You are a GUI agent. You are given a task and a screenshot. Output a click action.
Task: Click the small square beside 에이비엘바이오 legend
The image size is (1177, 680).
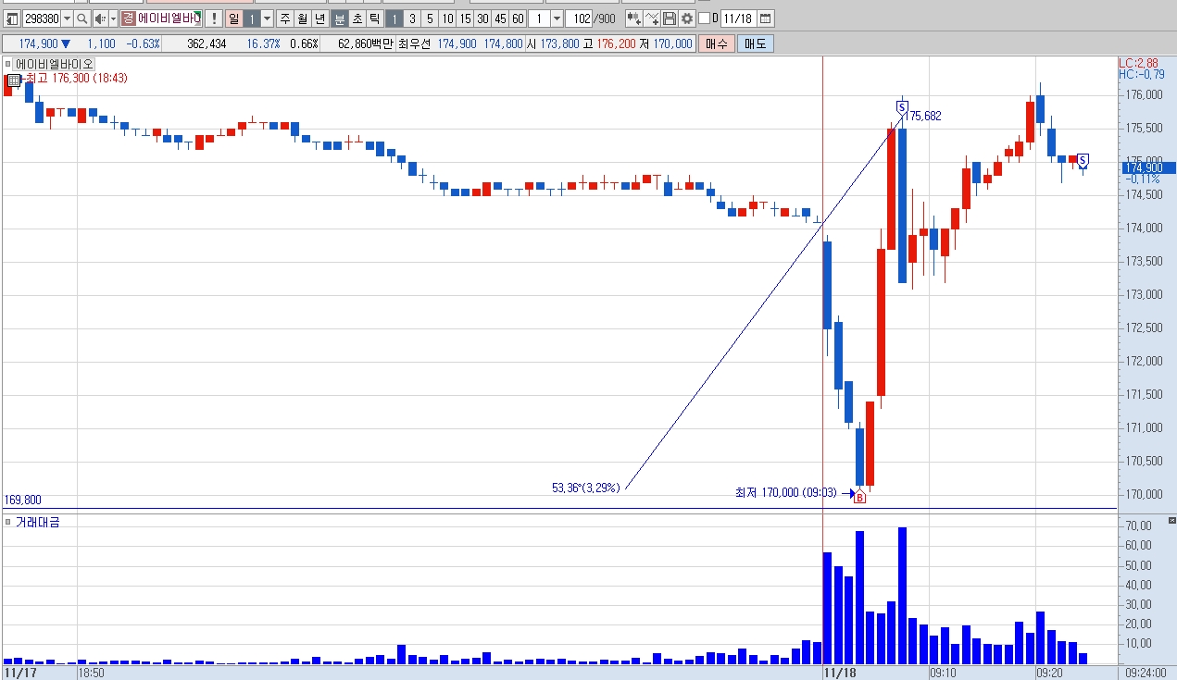click(8, 65)
